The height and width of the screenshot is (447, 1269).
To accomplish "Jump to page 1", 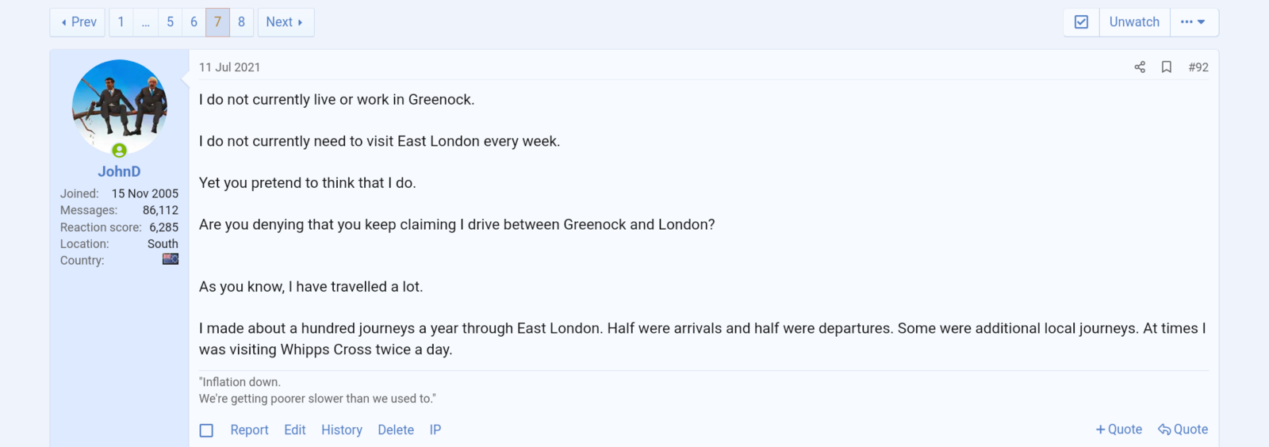I will [121, 22].
